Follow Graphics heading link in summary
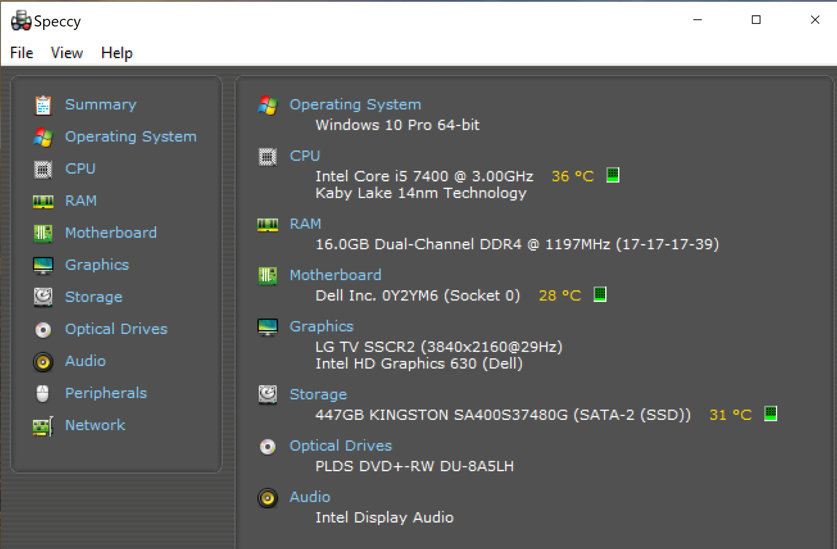 pos(321,327)
